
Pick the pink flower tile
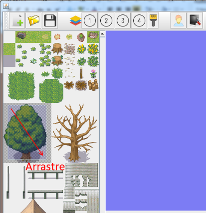93,73
